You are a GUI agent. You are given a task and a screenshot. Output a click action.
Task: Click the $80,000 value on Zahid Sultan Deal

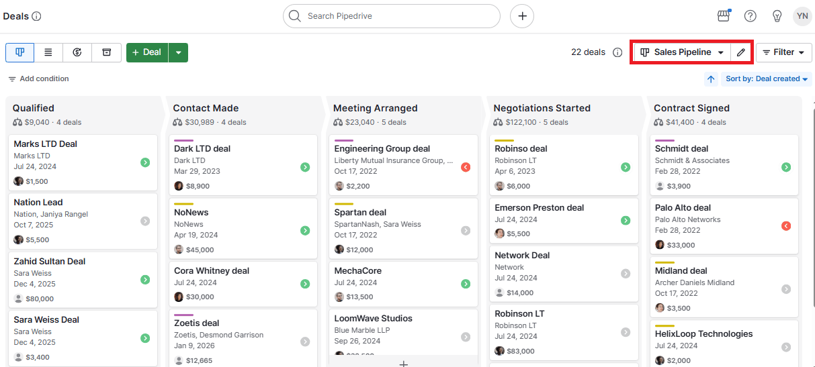tap(40, 299)
